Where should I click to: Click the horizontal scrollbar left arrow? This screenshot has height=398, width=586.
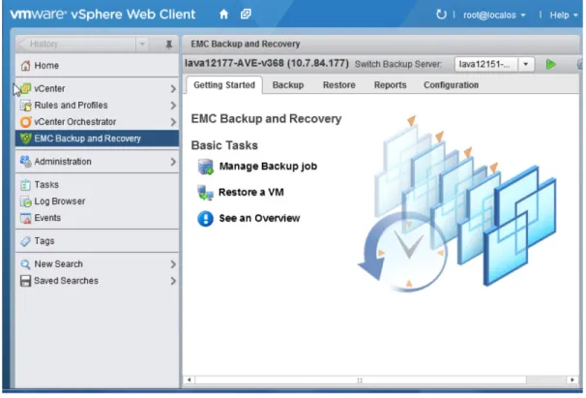[190, 380]
